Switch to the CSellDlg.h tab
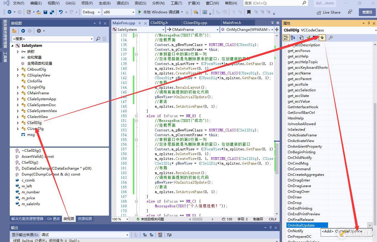Viewport: 377px width, 242px height. click(x=159, y=23)
